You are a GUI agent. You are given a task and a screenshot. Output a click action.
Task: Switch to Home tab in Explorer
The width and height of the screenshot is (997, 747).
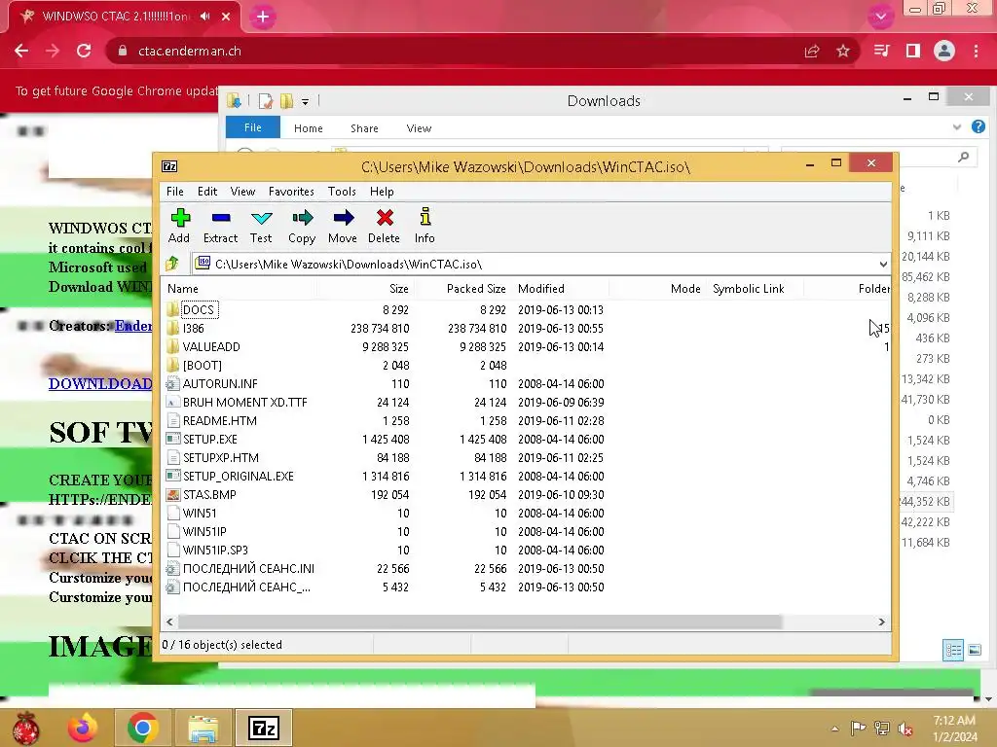click(309, 127)
